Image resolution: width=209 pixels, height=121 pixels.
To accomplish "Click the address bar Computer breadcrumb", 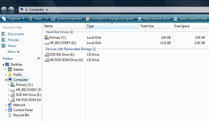I will pos(37,10).
